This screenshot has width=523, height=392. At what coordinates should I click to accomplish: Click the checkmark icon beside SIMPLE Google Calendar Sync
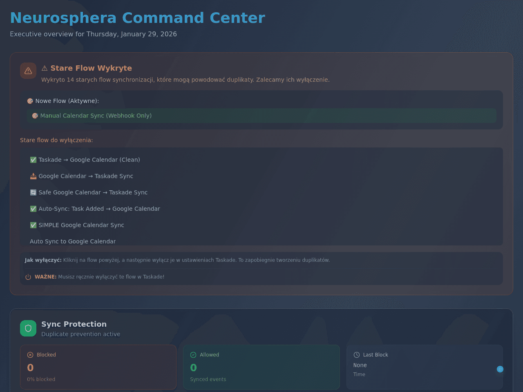[33, 225]
